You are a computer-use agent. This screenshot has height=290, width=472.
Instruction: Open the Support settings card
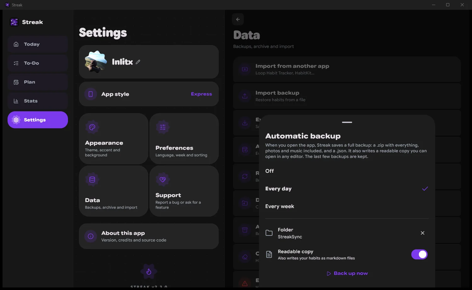point(184,191)
